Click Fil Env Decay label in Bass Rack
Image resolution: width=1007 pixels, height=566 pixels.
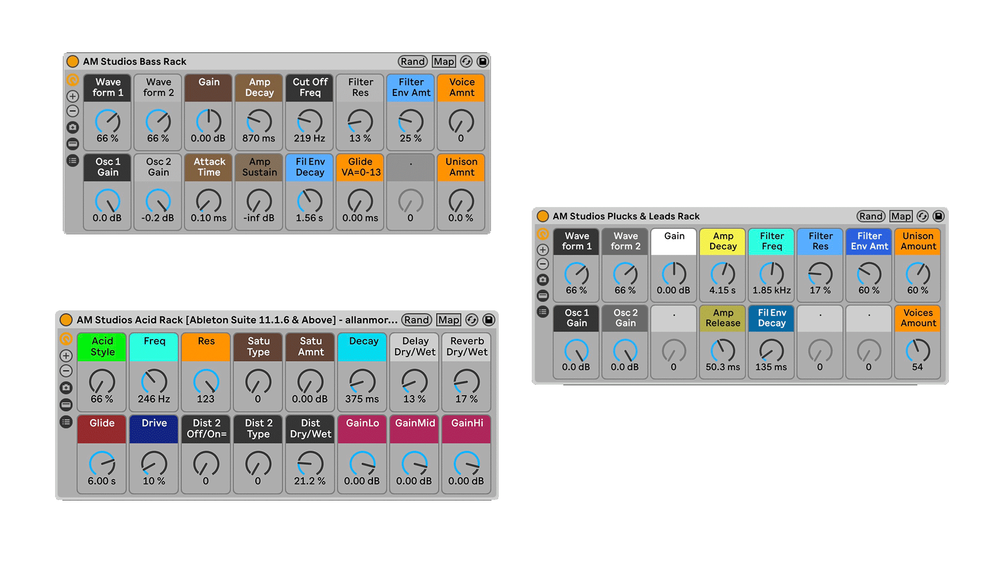pyautogui.click(x=310, y=167)
